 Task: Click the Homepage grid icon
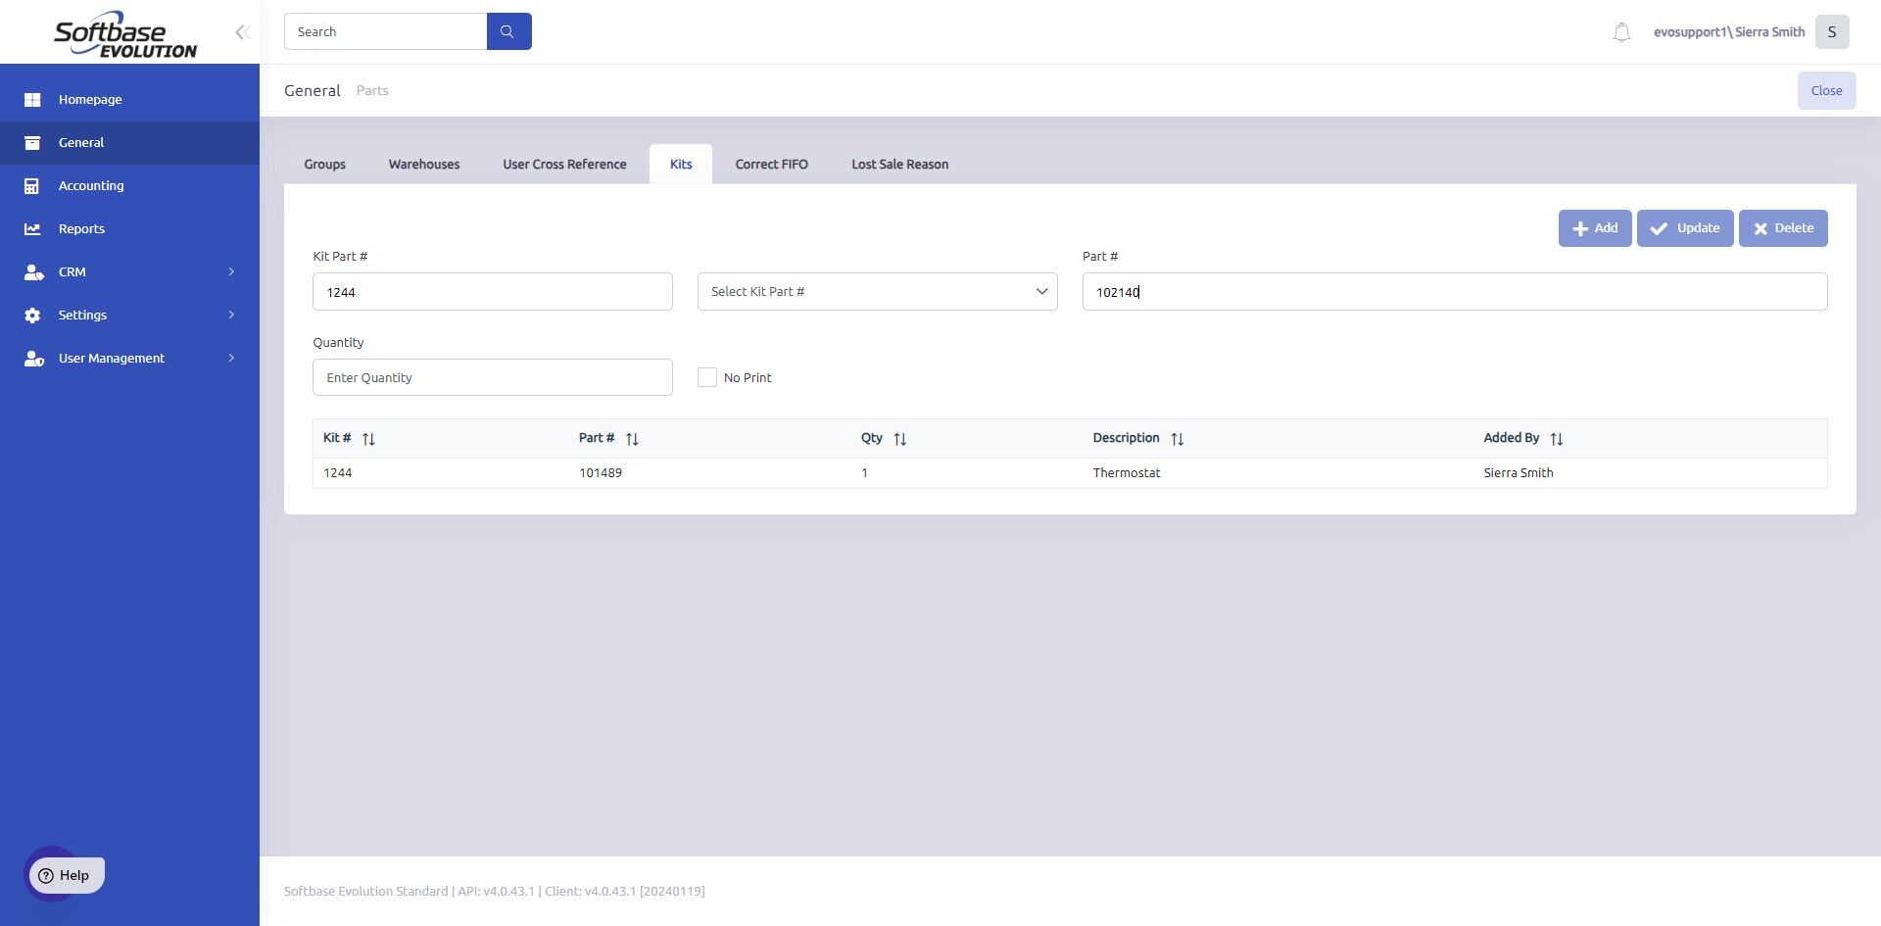[32, 100]
